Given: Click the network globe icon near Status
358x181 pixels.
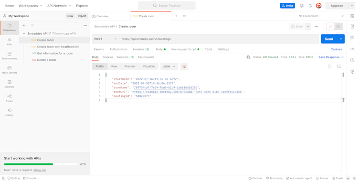Looking at the screenshot, I should (248, 57).
